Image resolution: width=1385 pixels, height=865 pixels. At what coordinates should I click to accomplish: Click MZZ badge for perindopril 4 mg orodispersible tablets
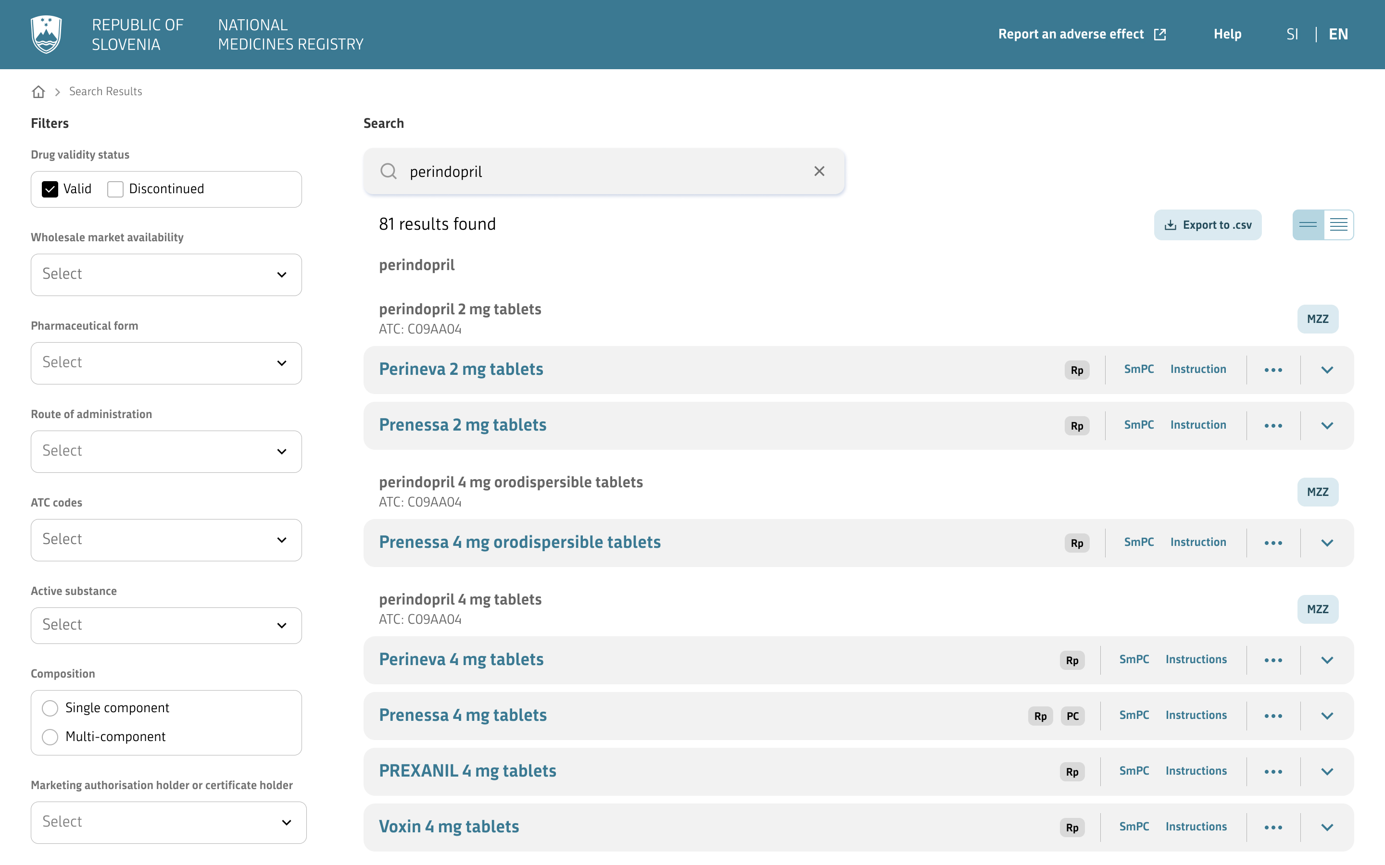point(1318,492)
